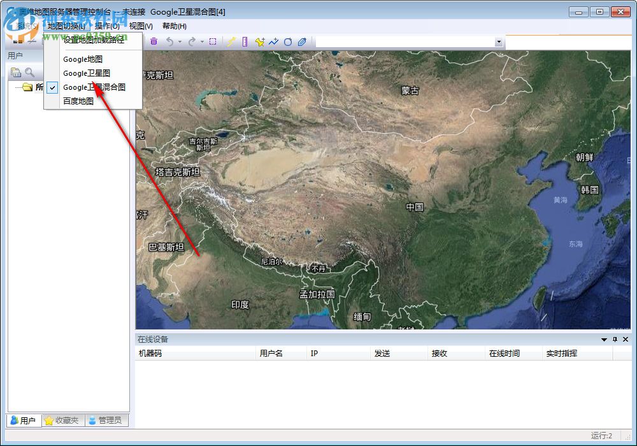Viewport: 637px width, 446px height.
Task: Add a map marker using the star-plus icon
Action: point(259,41)
